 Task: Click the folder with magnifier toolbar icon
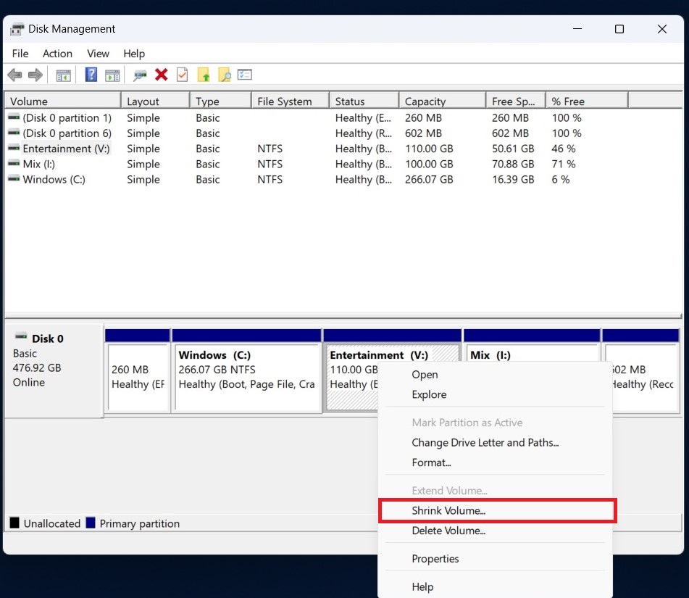tap(225, 75)
